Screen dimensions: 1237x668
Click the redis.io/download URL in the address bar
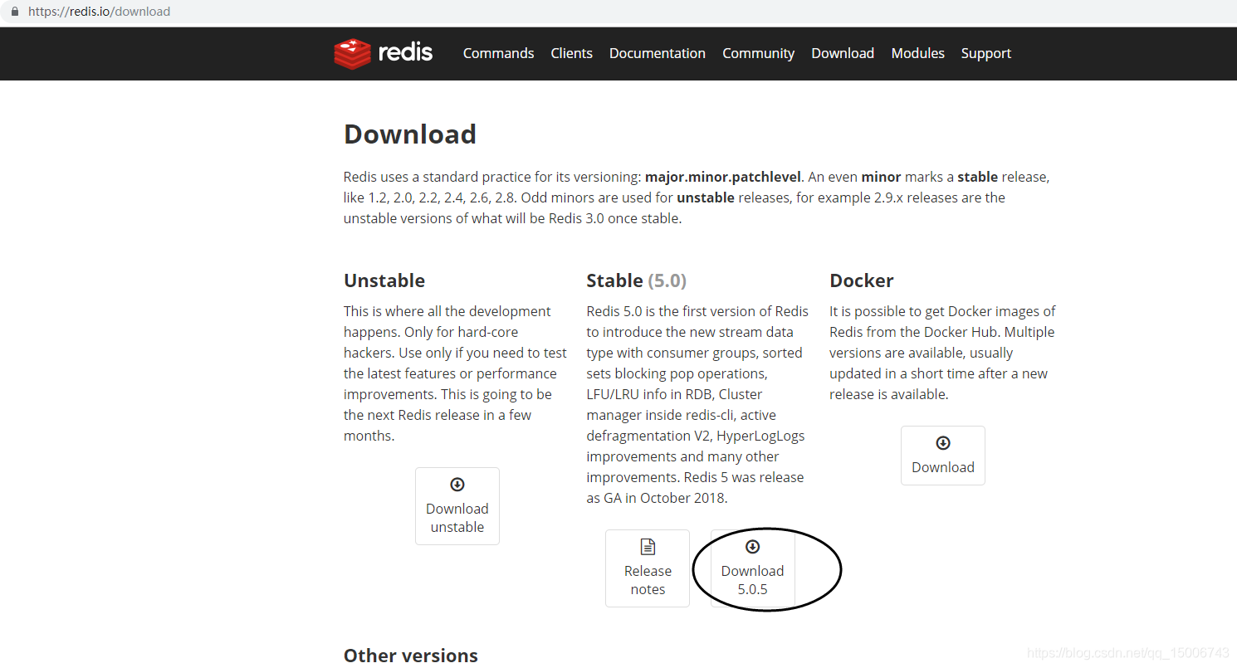tap(99, 12)
